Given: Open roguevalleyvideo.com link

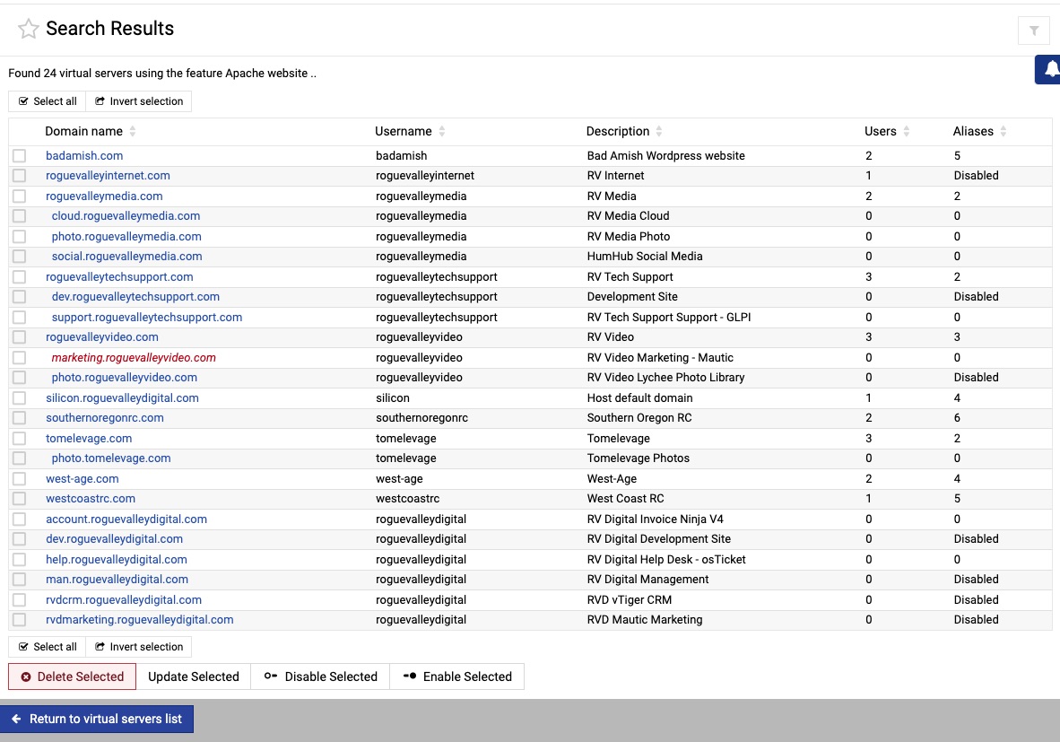Looking at the screenshot, I should point(102,336).
